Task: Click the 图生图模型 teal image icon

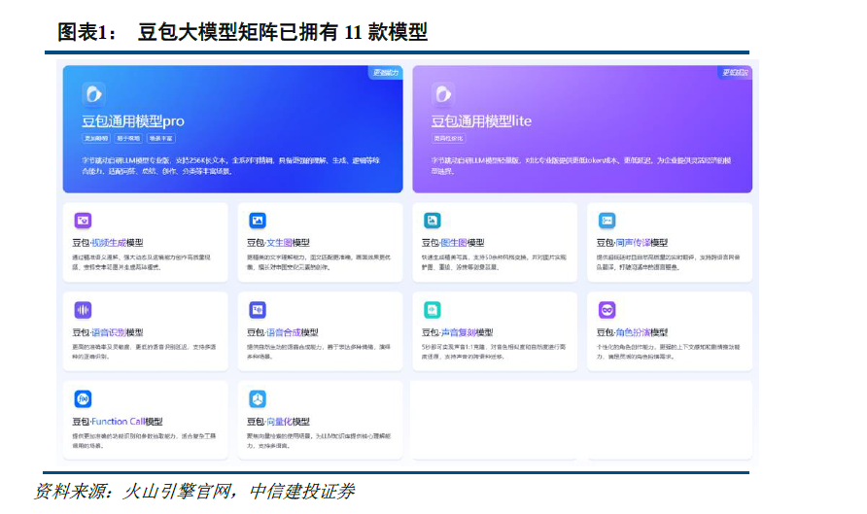Action: point(433,221)
